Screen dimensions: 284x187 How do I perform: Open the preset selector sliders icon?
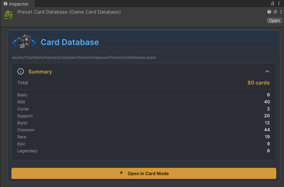(x=275, y=12)
